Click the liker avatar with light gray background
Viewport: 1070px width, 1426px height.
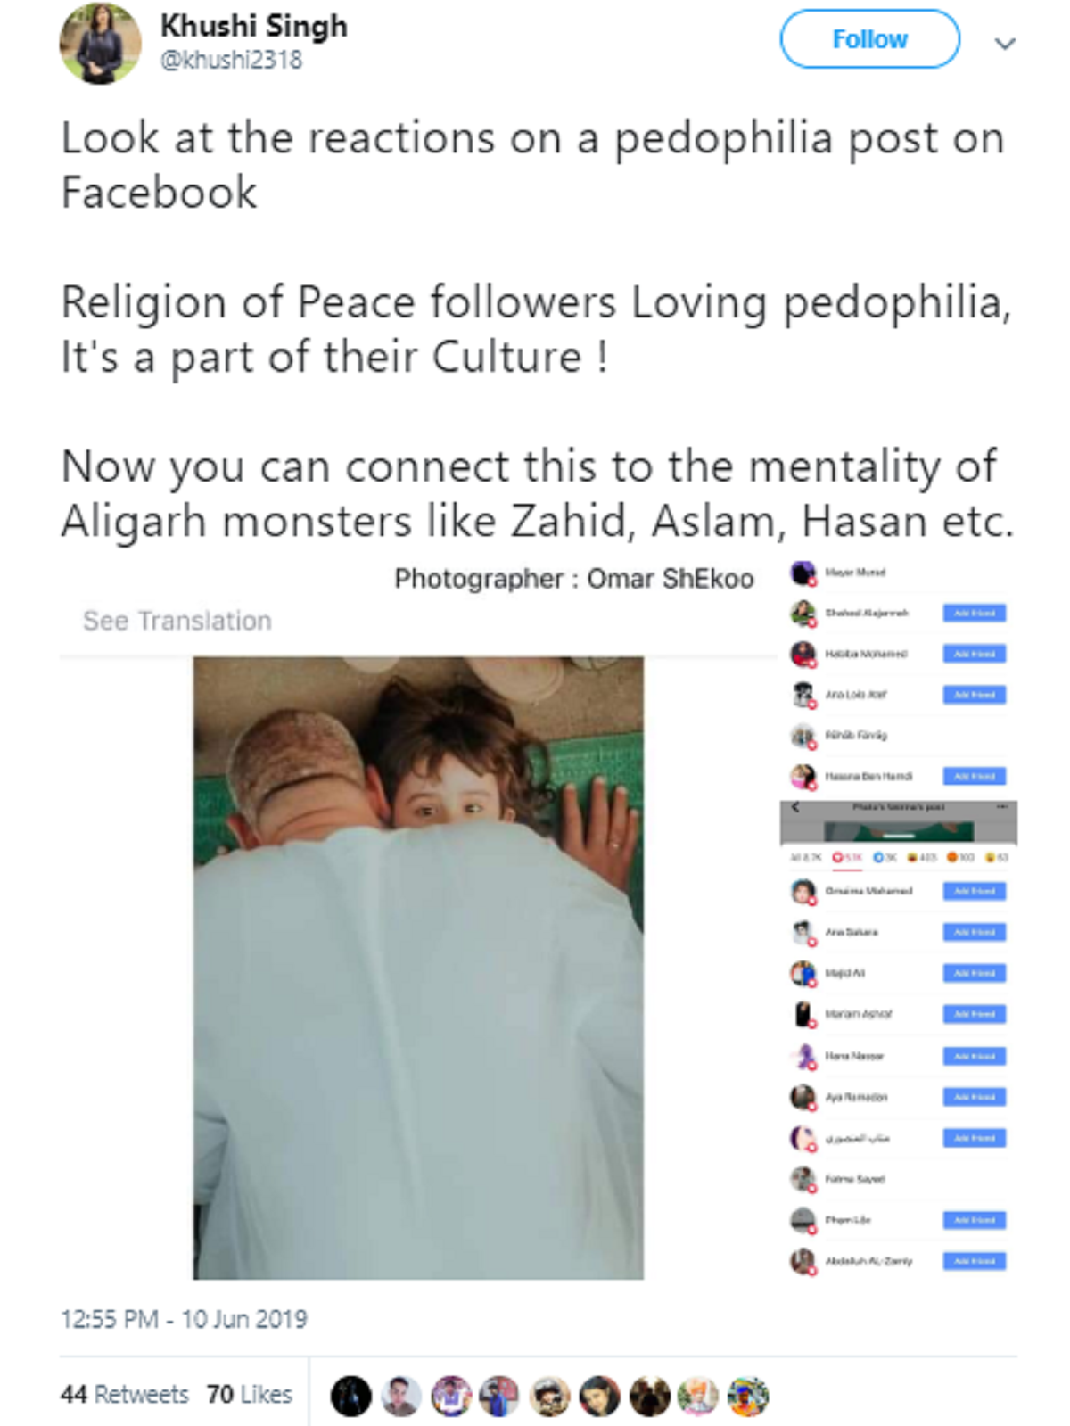click(400, 1396)
